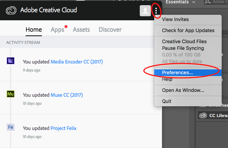
Task: Expand the Essentials workspace dropdown
Action: [194, 2]
